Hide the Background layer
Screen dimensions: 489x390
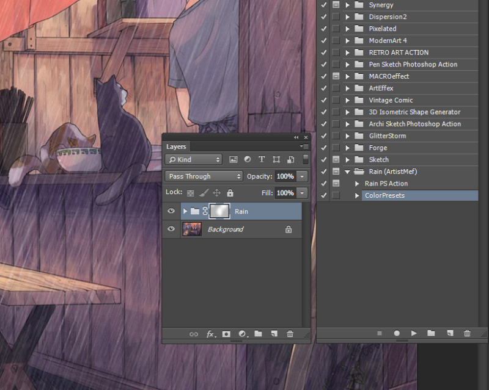tap(171, 229)
